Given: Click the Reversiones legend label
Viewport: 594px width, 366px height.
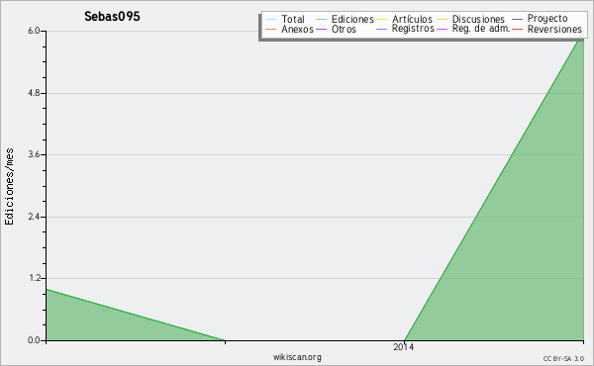Looking at the screenshot, I should pos(554,29).
